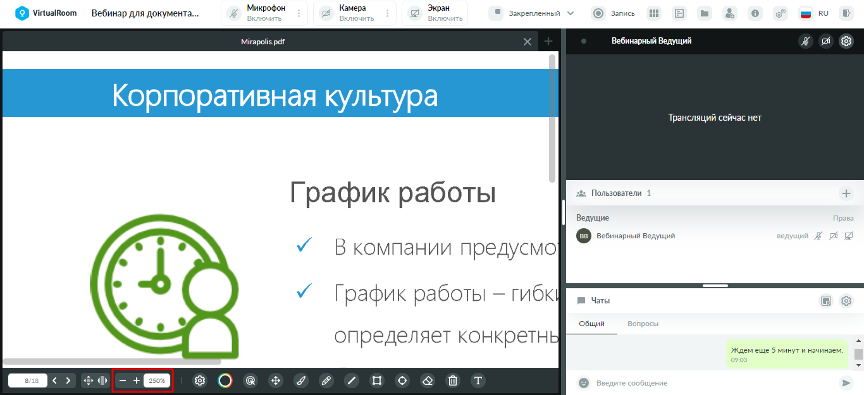Select the ellipse shape tool
The width and height of the screenshot is (864, 395).
point(402,380)
